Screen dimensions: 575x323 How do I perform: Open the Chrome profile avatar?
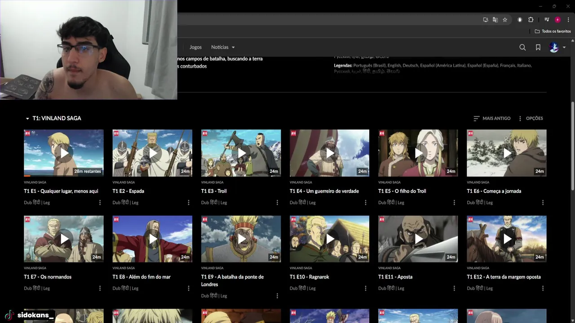point(557,20)
